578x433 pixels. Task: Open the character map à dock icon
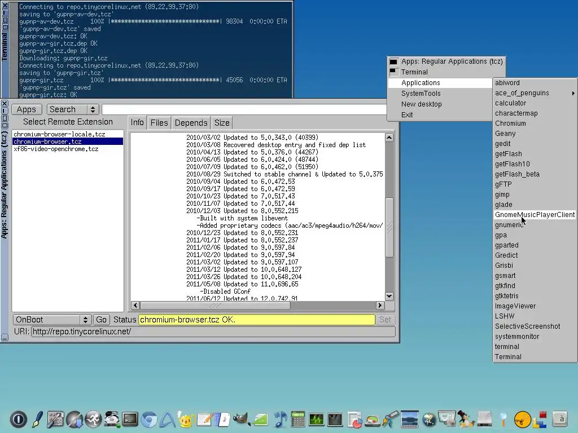pyautogui.click(x=559, y=419)
